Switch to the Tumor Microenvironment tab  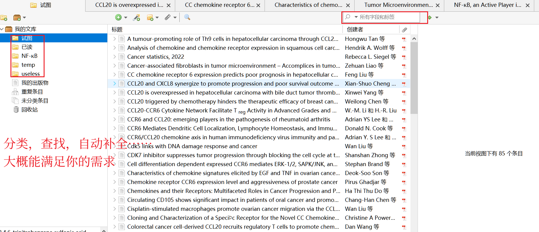[x=398, y=5]
